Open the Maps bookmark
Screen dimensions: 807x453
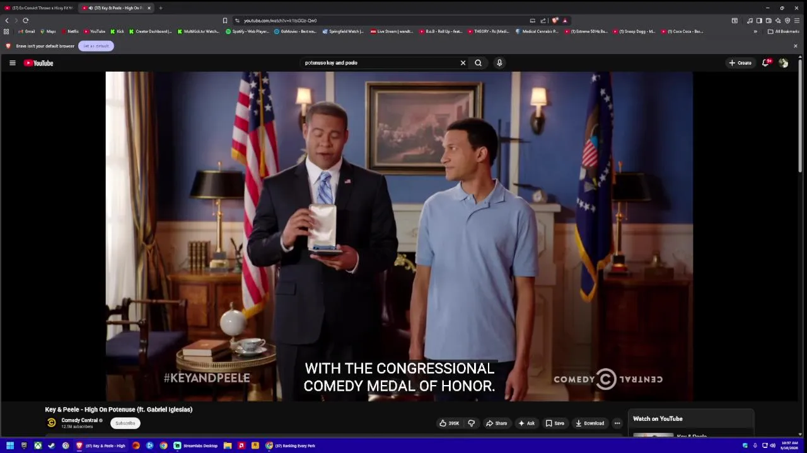(x=48, y=31)
